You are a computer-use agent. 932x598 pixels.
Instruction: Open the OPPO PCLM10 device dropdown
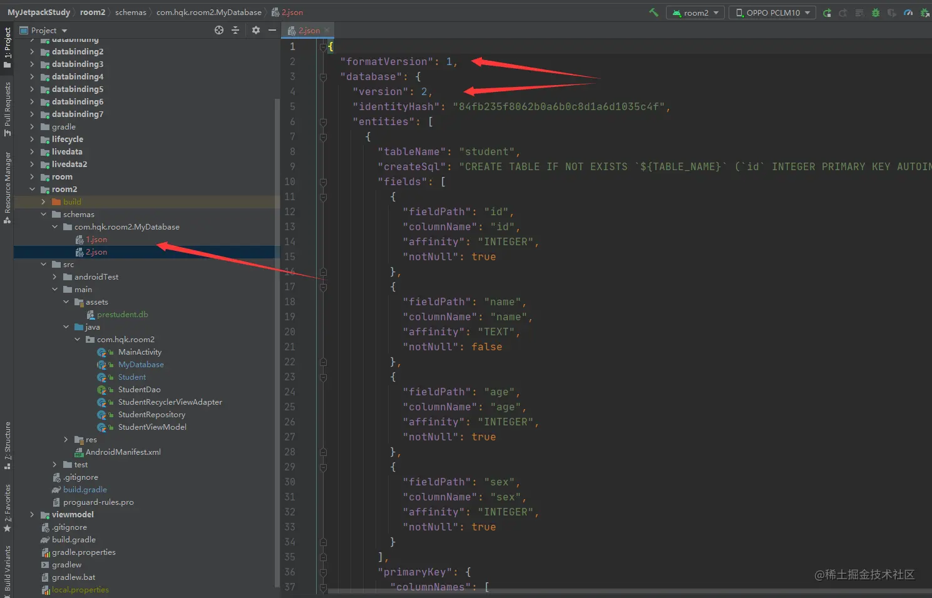pos(772,13)
